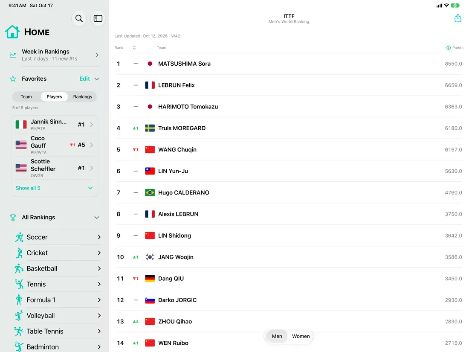The image size is (469, 352).
Task: Open Week in Rankings chevron
Action: tap(97, 55)
